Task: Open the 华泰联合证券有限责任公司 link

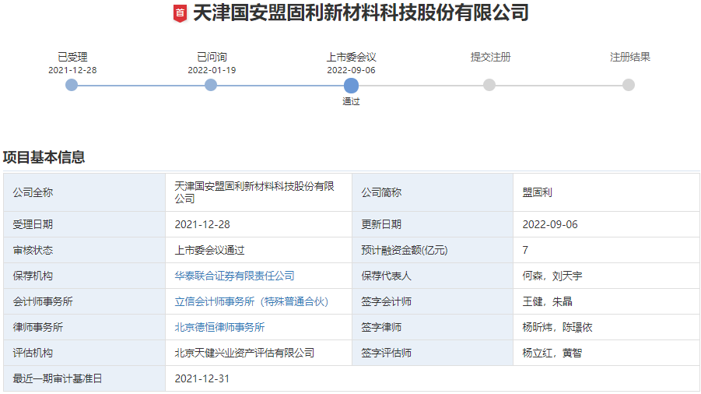Action: (x=234, y=276)
